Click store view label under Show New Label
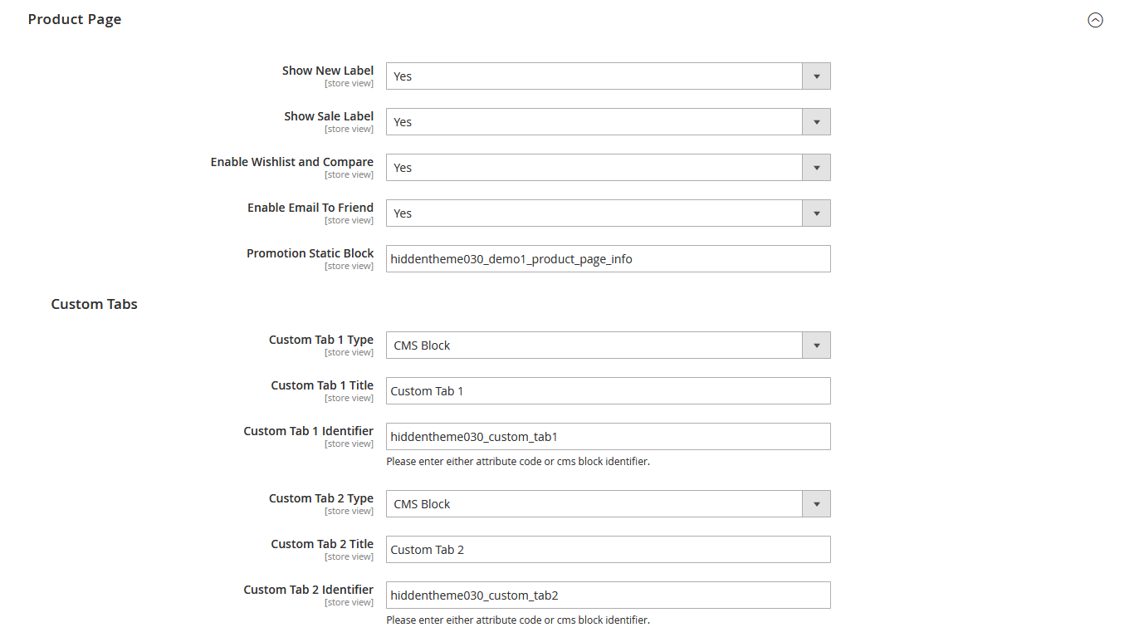 pos(349,83)
